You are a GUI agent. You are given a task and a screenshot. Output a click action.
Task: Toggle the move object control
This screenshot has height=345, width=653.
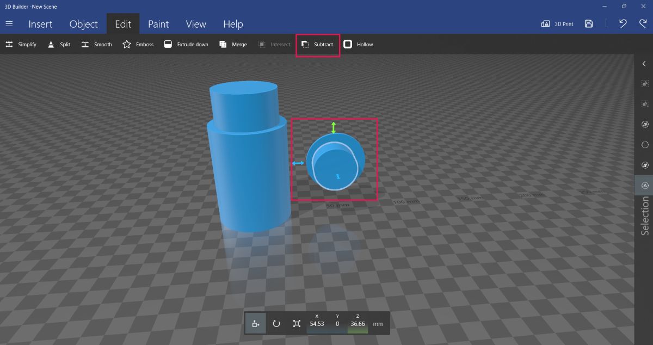[255, 323]
